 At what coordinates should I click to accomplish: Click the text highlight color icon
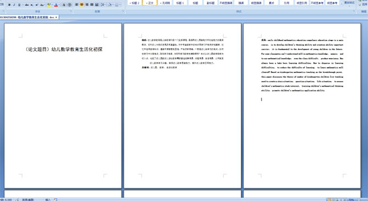point(49,5)
